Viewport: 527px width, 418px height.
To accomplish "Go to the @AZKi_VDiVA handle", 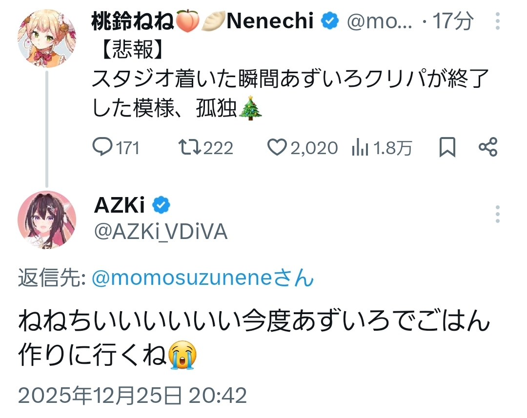I will click(x=161, y=232).
